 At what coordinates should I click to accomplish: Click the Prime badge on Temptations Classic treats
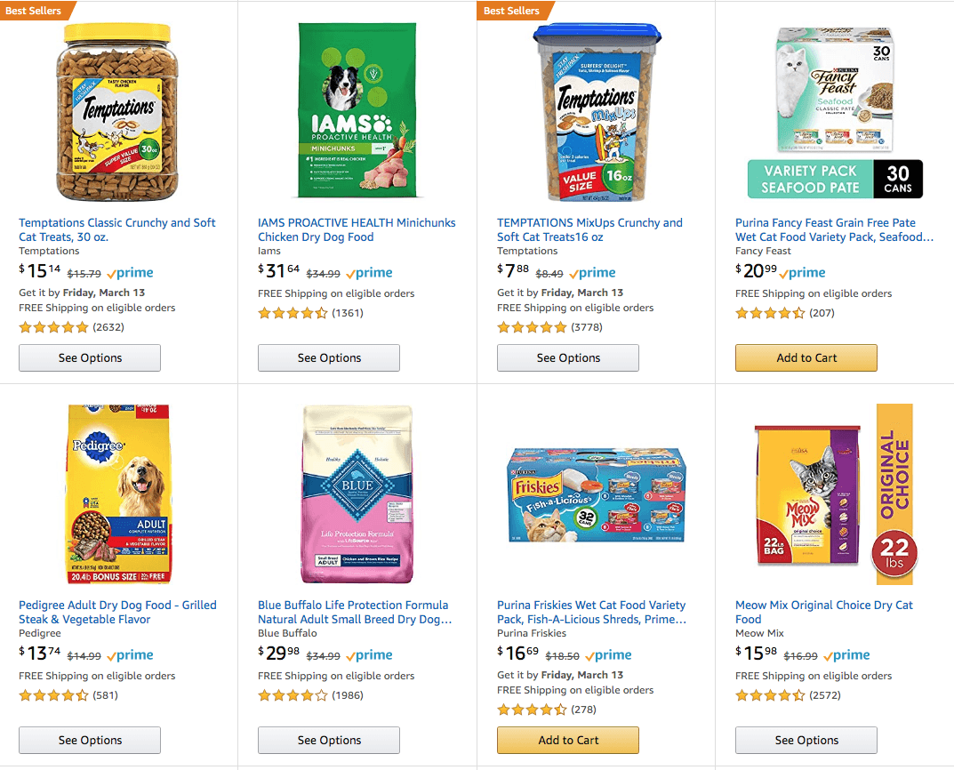130,272
